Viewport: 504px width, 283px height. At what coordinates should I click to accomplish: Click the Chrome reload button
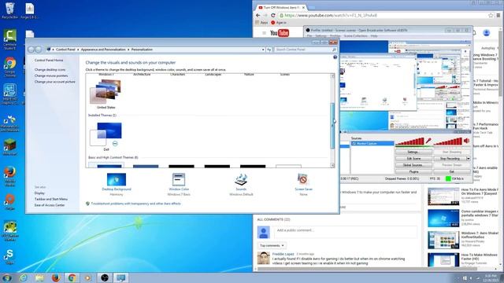pyautogui.click(x=273, y=15)
